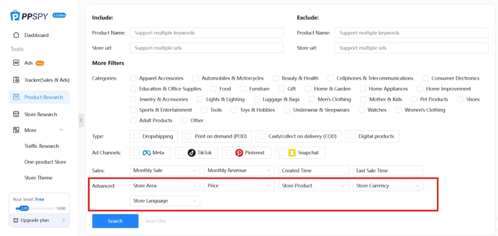Tick the Consumer Electronics checkbox

426,78
